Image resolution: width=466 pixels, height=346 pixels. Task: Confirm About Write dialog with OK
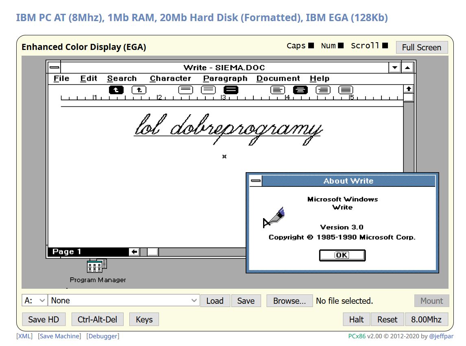342,255
